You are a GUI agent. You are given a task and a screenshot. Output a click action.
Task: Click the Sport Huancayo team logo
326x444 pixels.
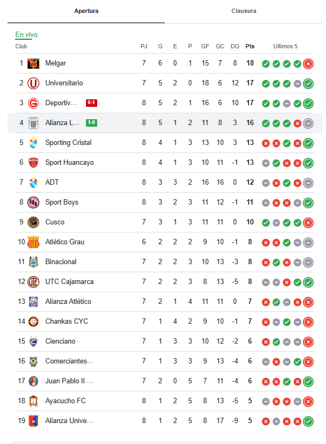point(33,163)
